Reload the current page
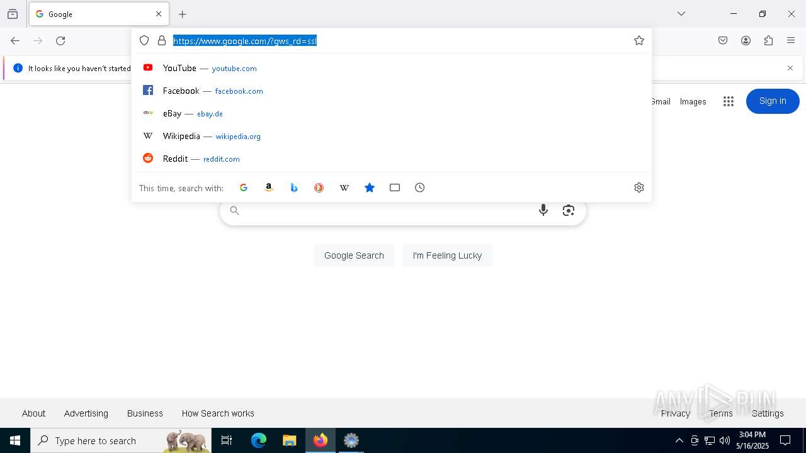The height and width of the screenshot is (453, 806). tap(60, 41)
